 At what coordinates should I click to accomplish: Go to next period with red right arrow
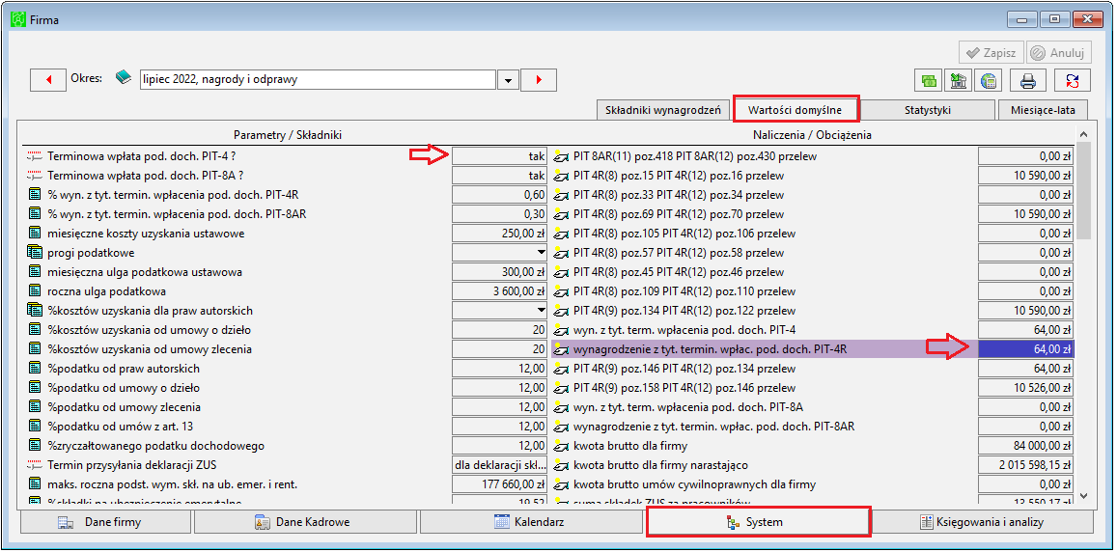point(539,80)
